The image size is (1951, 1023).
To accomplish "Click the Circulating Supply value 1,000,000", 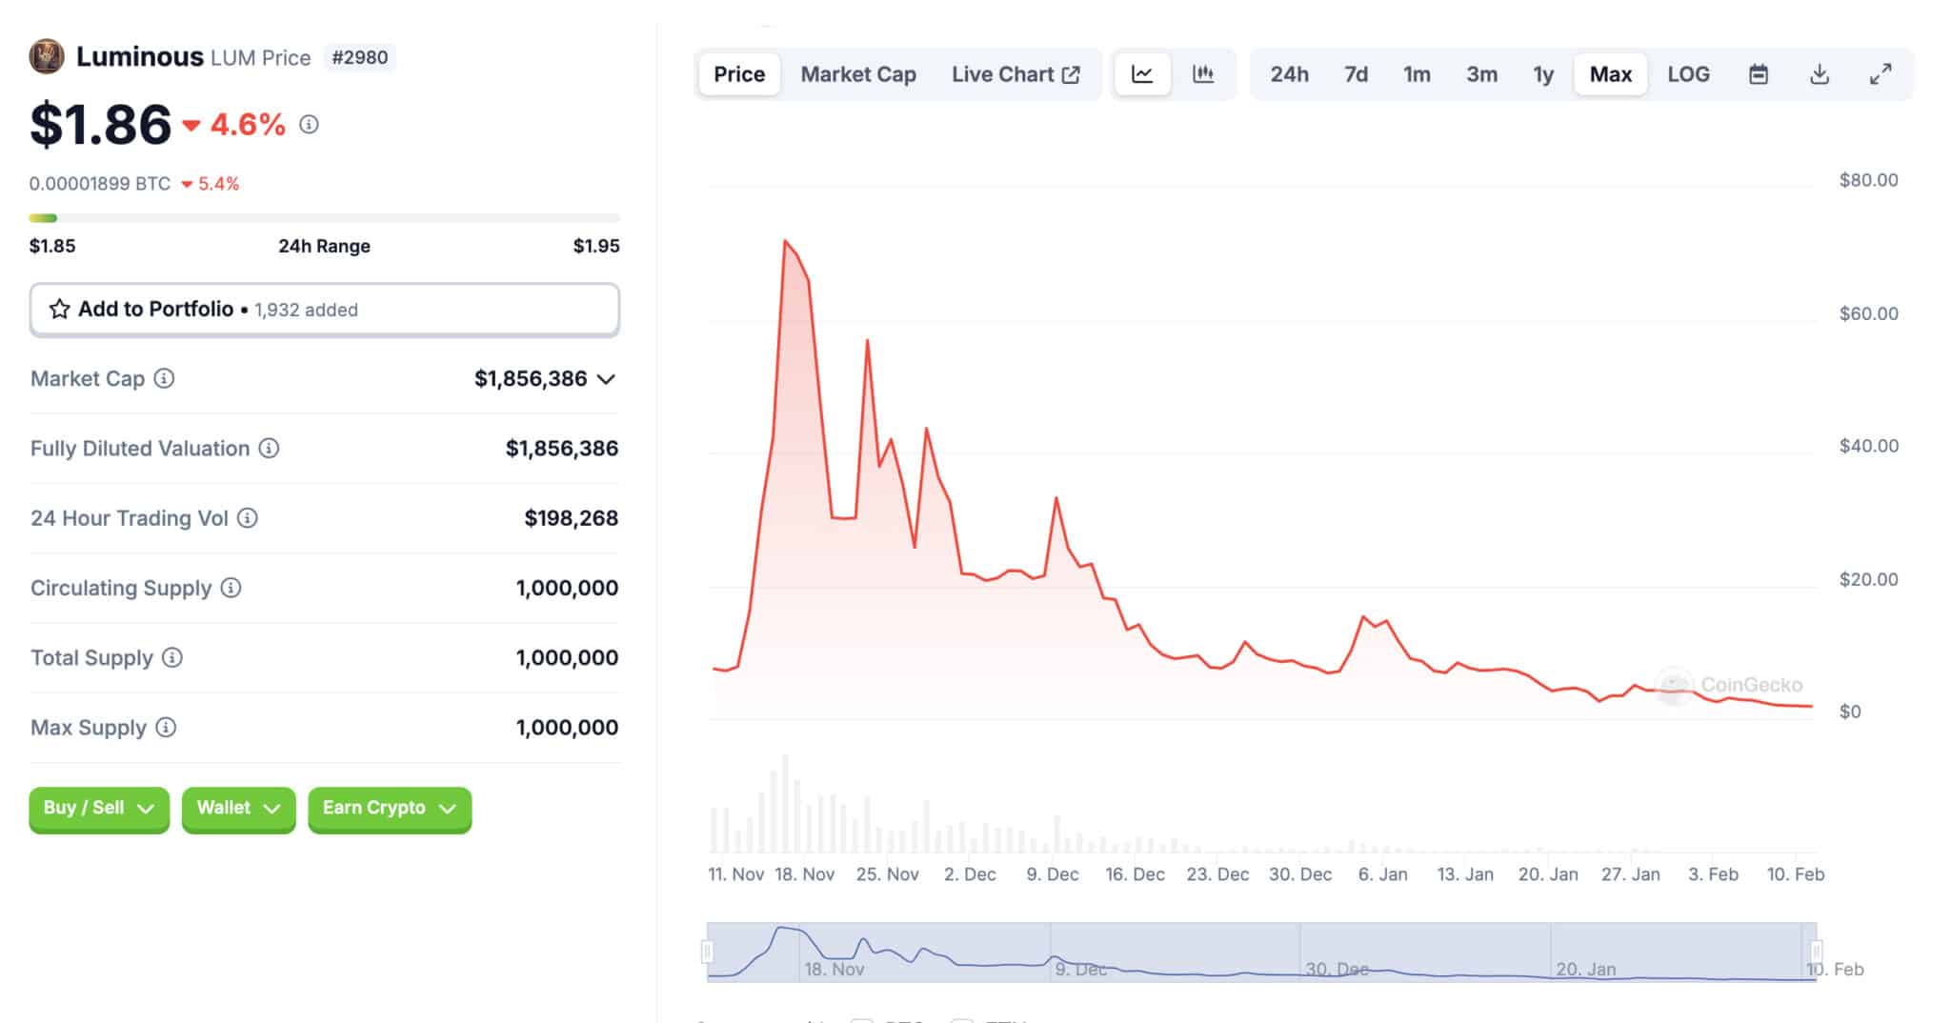I will 567,588.
